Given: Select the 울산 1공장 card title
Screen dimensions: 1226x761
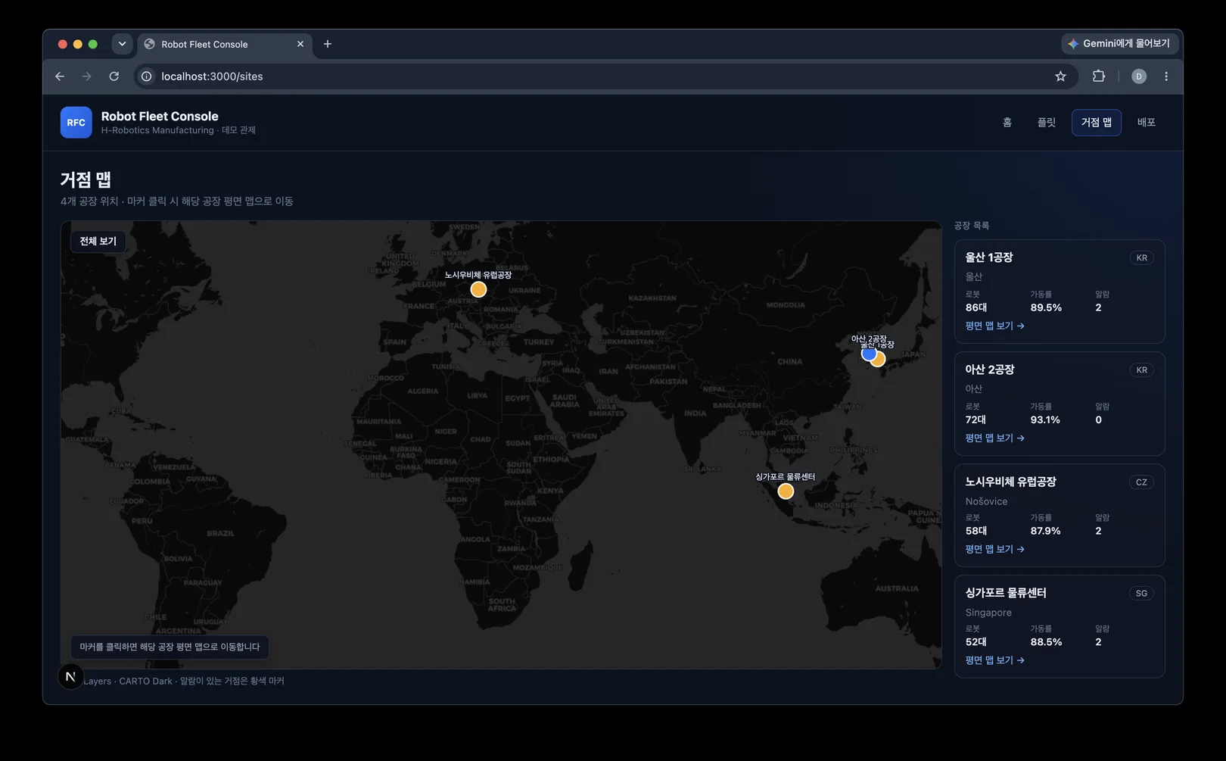Looking at the screenshot, I should pyautogui.click(x=988, y=257).
